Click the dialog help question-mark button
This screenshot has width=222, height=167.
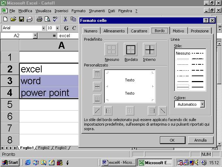pos(206,21)
